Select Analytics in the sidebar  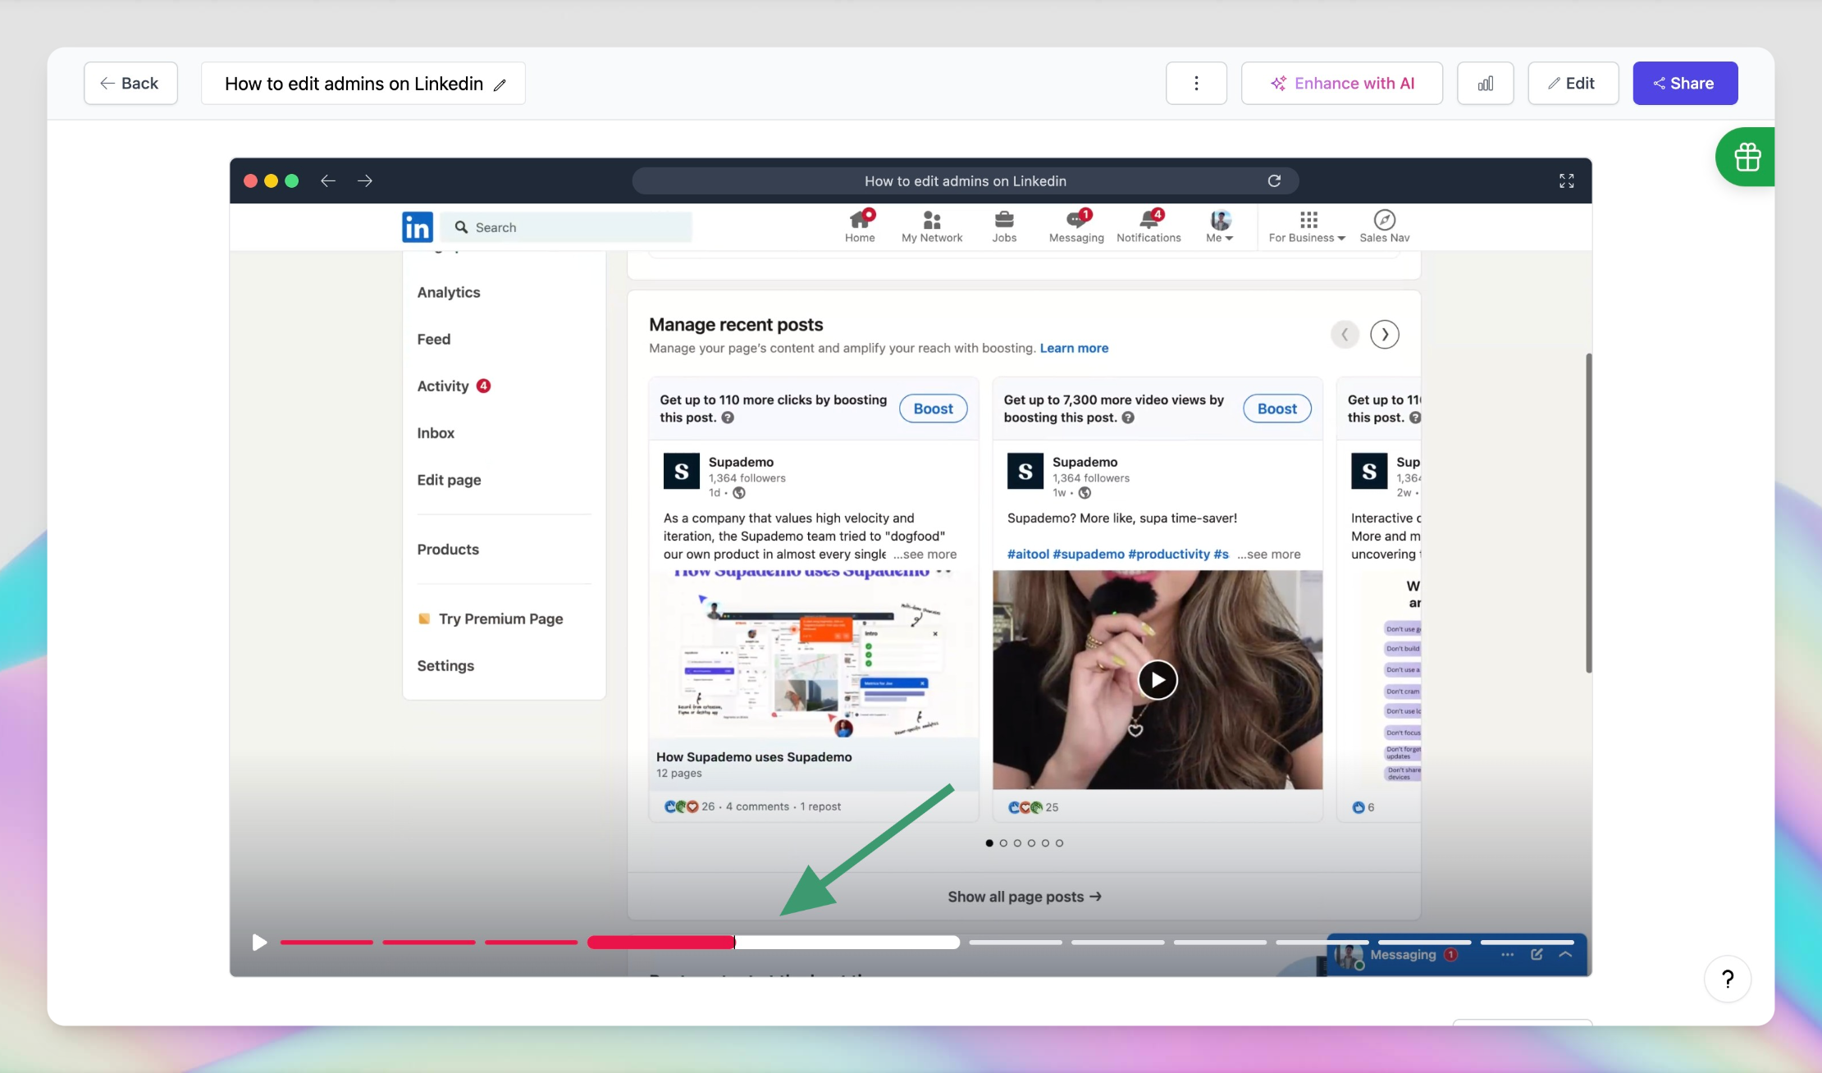[449, 292]
